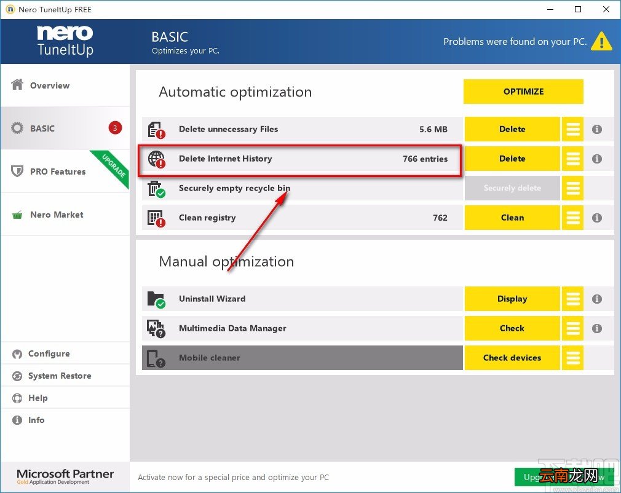The image size is (621, 493).
Task: Open options menu for Securely empty recycle bin
Action: (572, 188)
